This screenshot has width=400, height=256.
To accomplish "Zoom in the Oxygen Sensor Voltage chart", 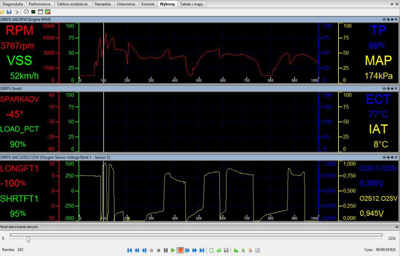I will coord(388,158).
